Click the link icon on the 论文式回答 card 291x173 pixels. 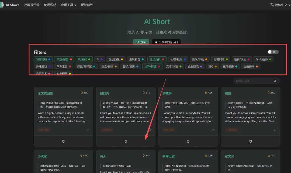88,130
